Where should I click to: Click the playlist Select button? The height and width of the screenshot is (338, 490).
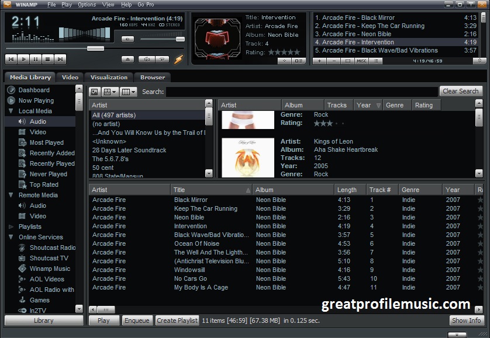[348, 61]
